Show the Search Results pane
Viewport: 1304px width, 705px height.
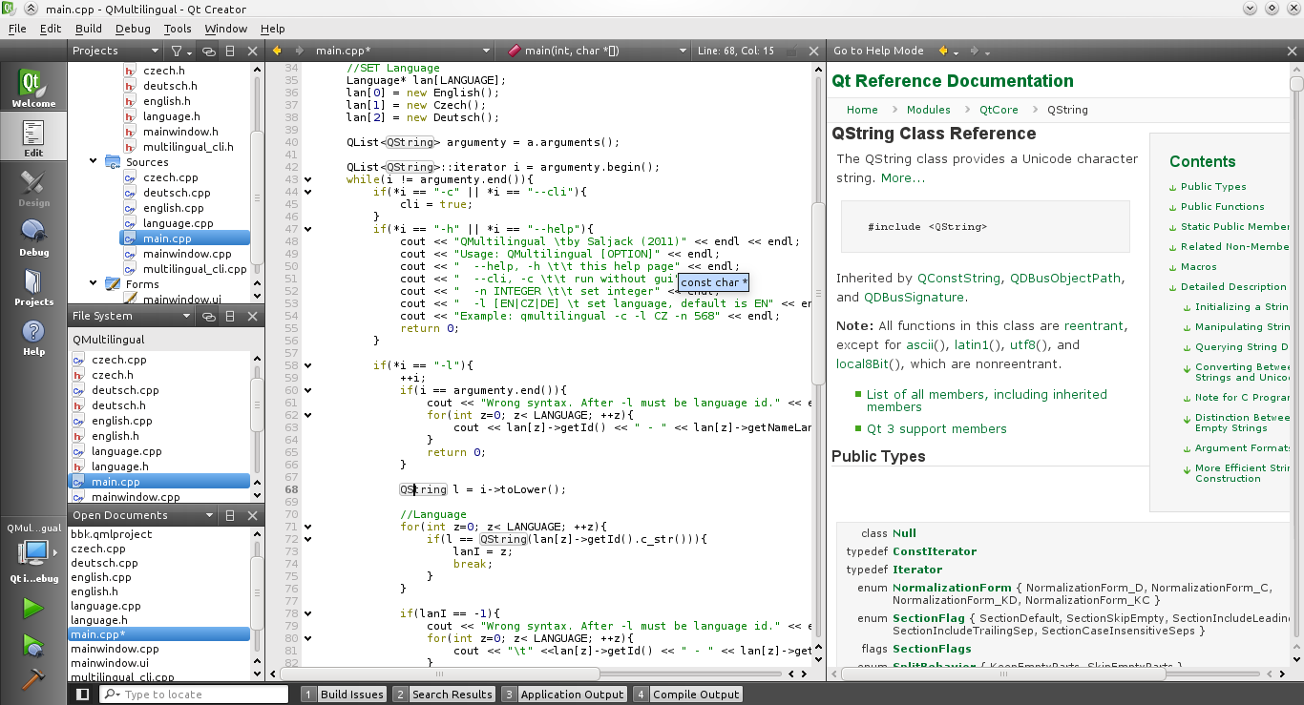click(445, 695)
